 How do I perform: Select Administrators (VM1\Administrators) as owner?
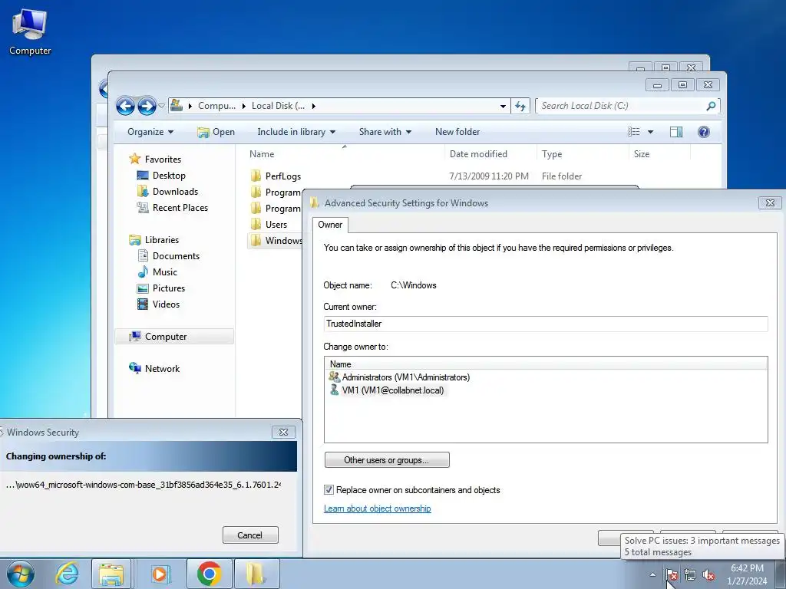pyautogui.click(x=405, y=377)
